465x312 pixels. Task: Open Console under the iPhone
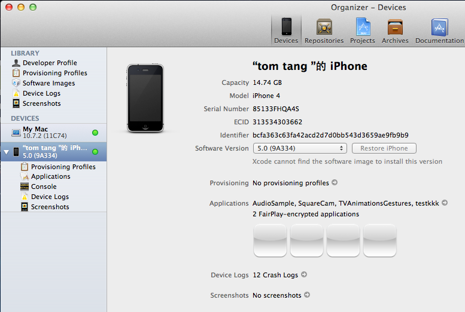(x=44, y=186)
